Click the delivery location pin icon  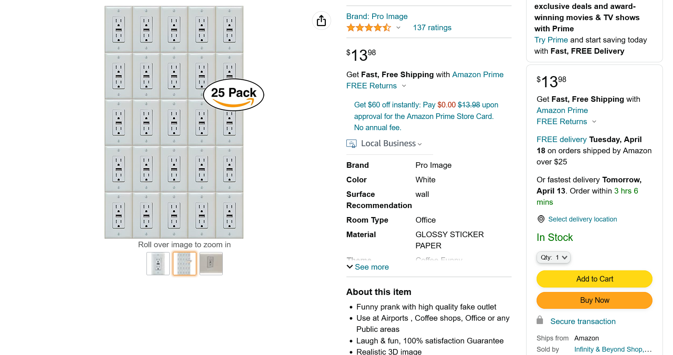tap(541, 219)
